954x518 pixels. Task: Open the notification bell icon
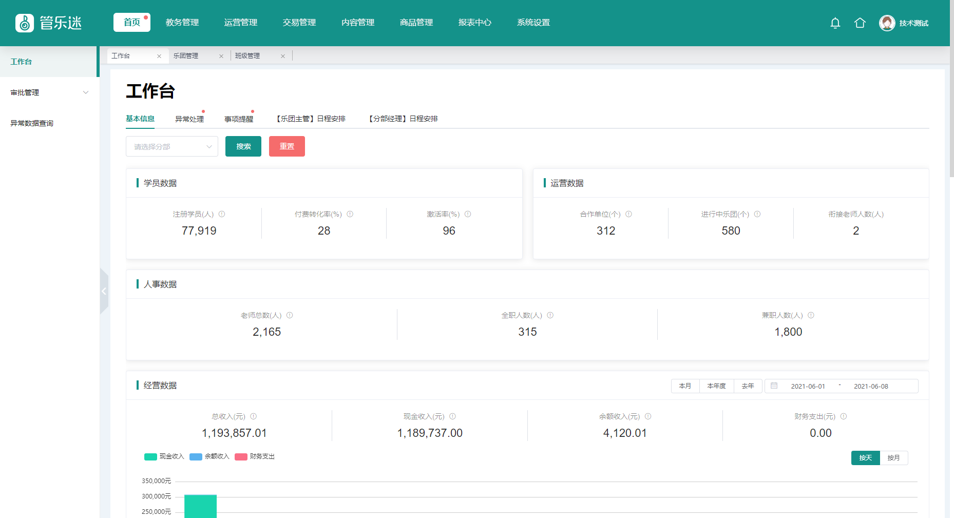(x=835, y=23)
